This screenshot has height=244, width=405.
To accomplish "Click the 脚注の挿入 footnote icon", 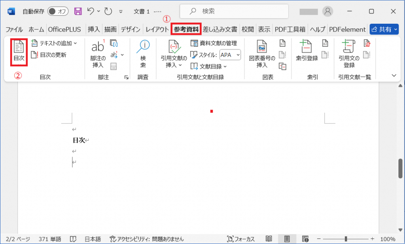I will click(x=98, y=47).
